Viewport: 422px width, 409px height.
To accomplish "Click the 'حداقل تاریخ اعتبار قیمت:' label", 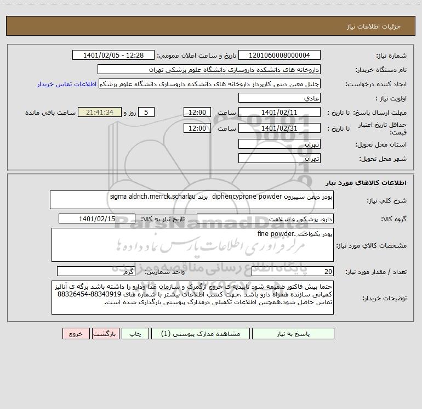I will [383, 128].
